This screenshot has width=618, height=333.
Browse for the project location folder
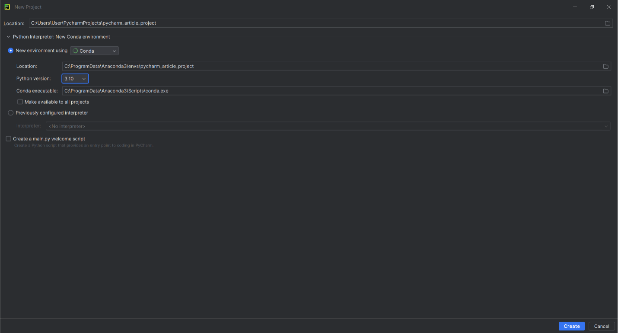(x=607, y=23)
